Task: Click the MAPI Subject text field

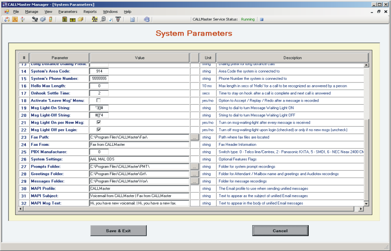Action: 139,196
